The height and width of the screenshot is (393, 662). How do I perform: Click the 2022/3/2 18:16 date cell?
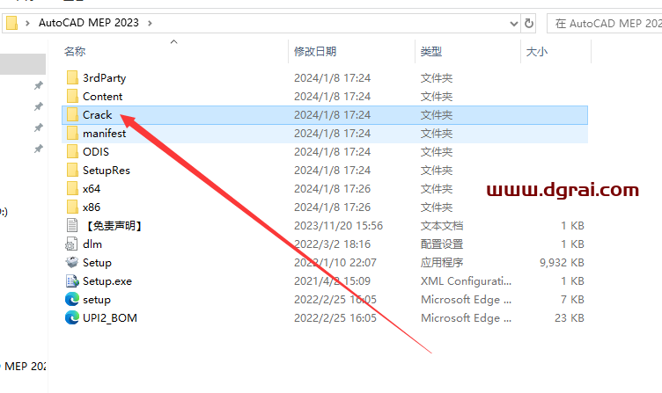(x=332, y=244)
